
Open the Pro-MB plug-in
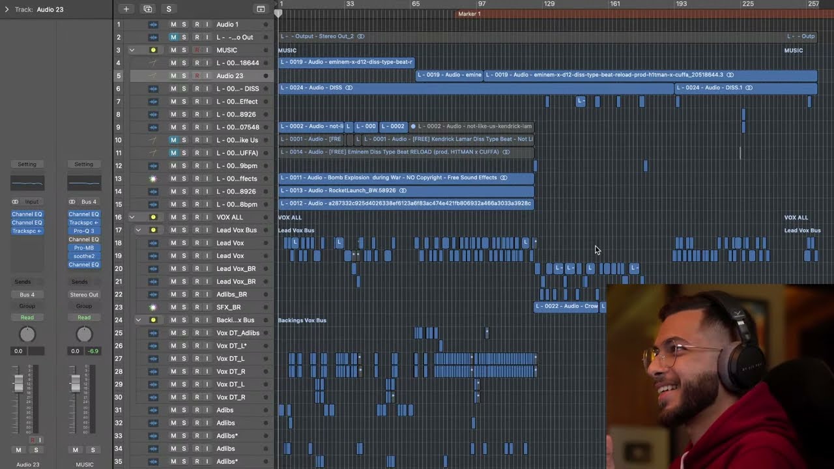(84, 248)
